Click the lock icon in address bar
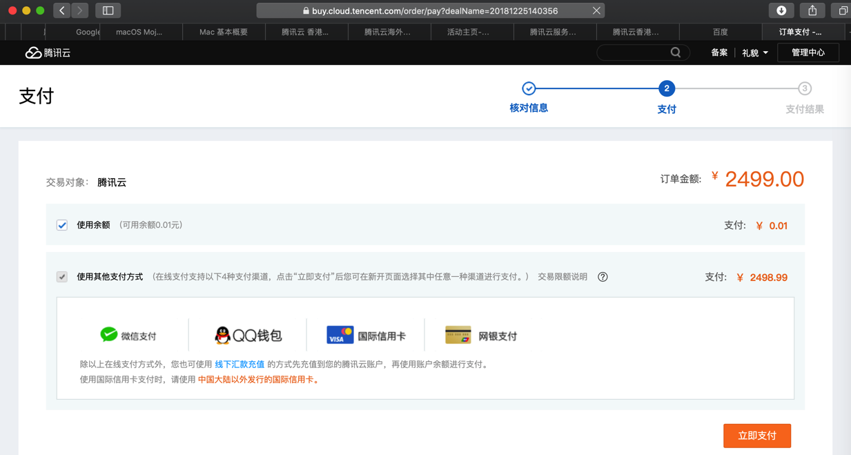Image resolution: width=851 pixels, height=455 pixels. coord(306,10)
